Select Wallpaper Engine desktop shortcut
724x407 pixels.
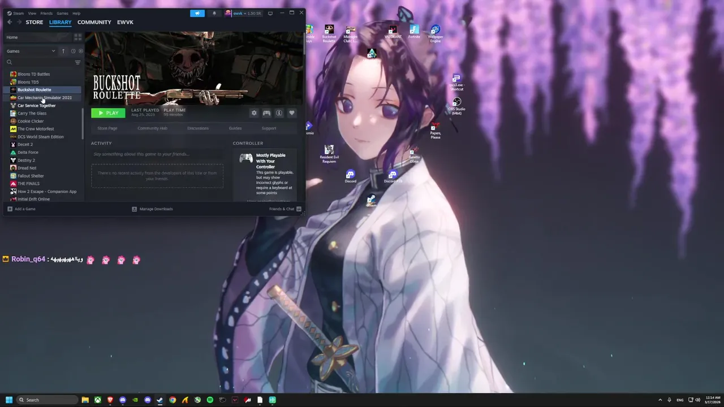coord(435,34)
